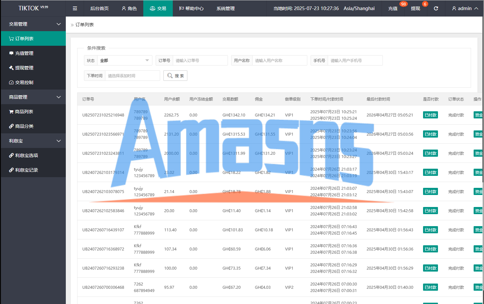The width and height of the screenshot is (484, 304).
Task: Click the 搜索 search button
Action: (175, 76)
